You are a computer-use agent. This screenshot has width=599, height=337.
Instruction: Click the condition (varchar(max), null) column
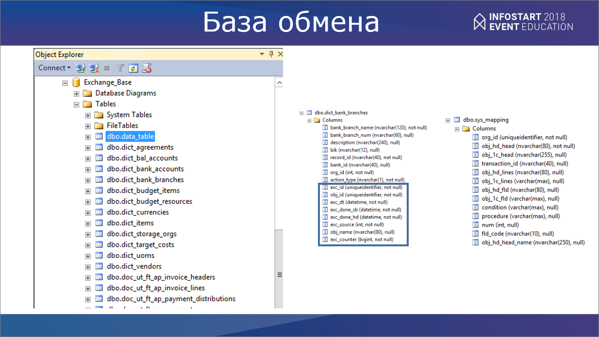pos(520,208)
